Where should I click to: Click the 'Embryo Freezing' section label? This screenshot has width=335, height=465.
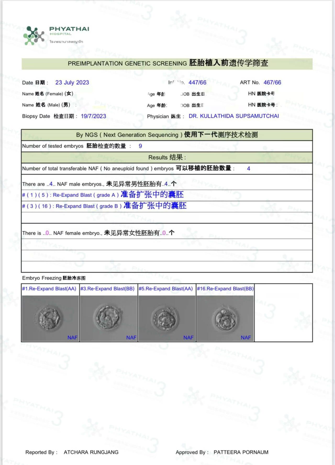coord(54,278)
